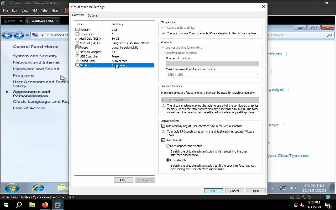Show hidden icons in guest tray

point(273,188)
